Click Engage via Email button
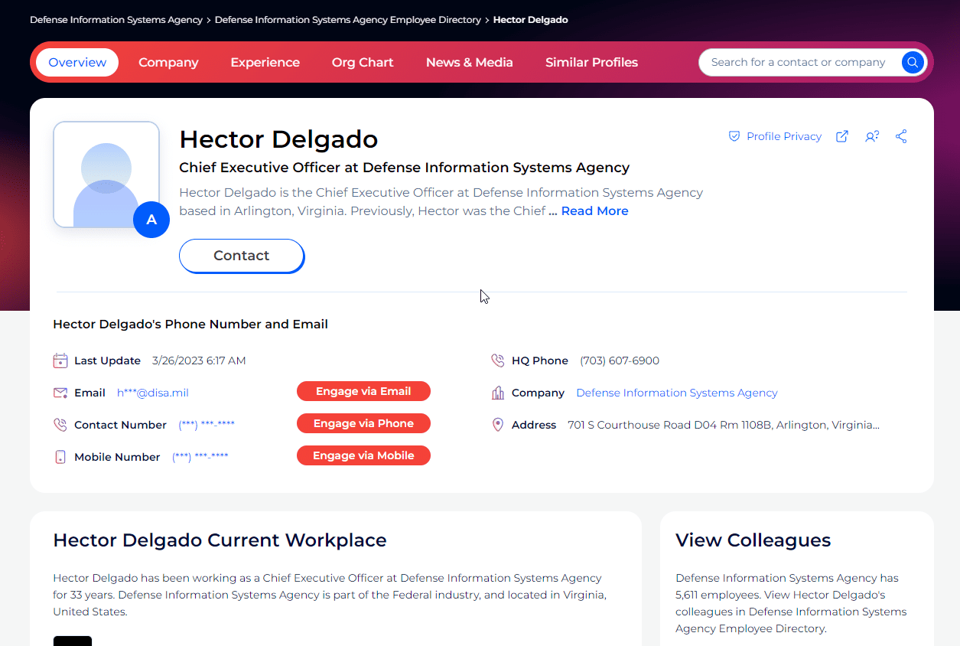 pyautogui.click(x=363, y=391)
